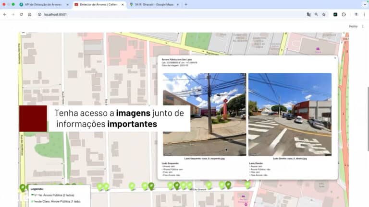Open the right side street photo
Image resolution: width=369 pixels, height=207 pixels.
pyautogui.click(x=290, y=114)
